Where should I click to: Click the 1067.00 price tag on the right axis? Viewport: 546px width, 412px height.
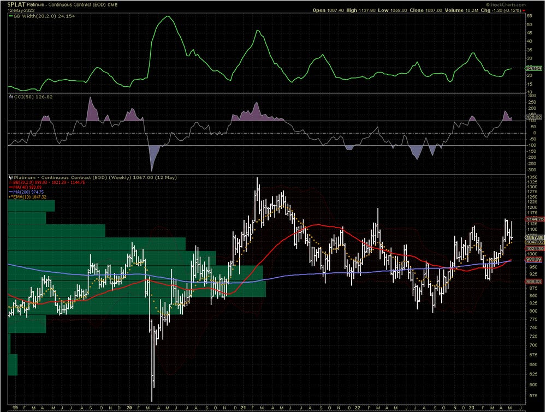[535, 237]
